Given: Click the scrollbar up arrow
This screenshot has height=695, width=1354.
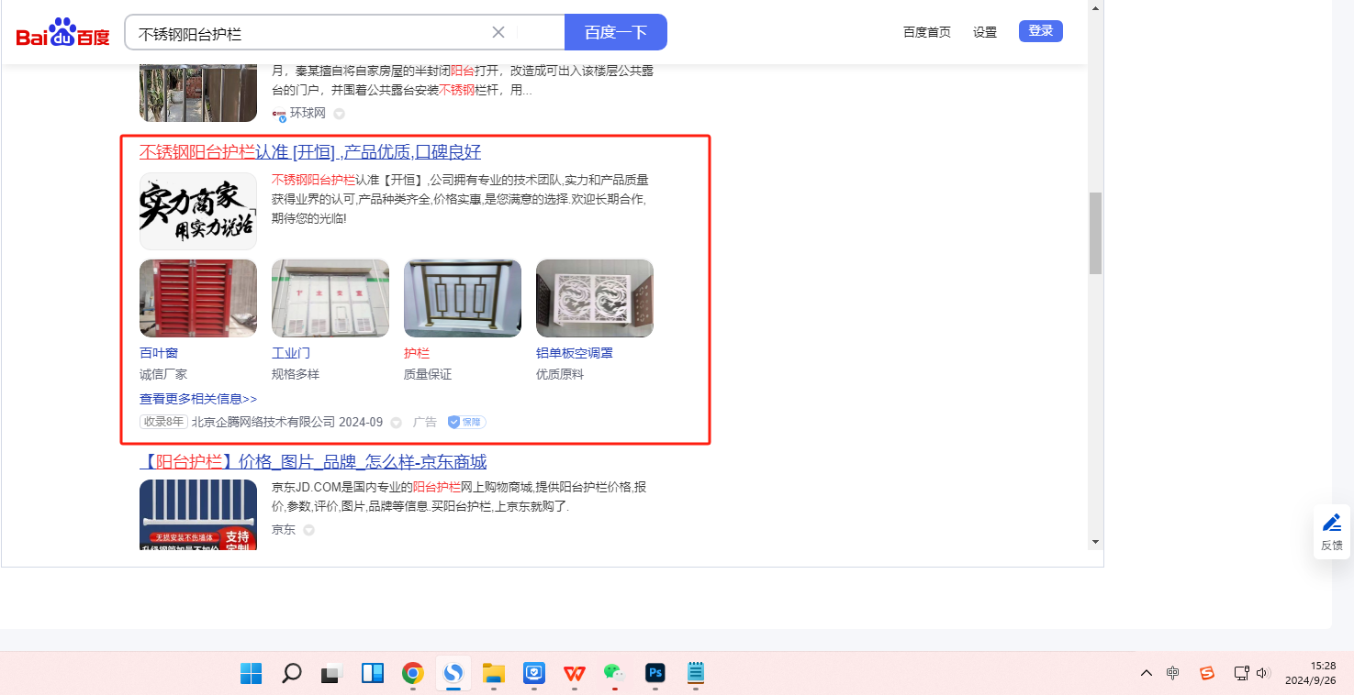Looking at the screenshot, I should 1095,8.
